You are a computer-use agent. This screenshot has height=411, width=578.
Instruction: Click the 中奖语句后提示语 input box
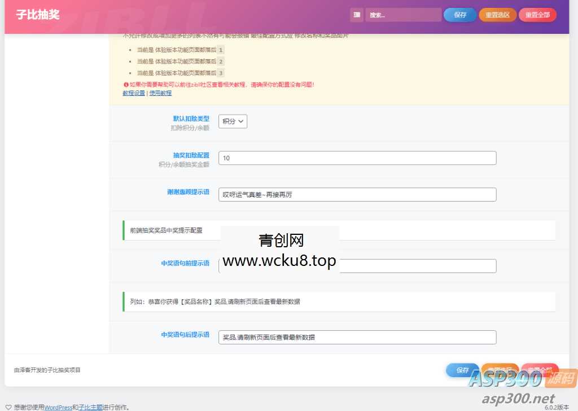tap(357, 337)
